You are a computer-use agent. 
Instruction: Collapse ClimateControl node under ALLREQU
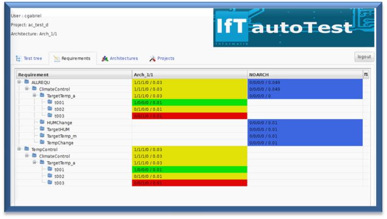[27, 89]
